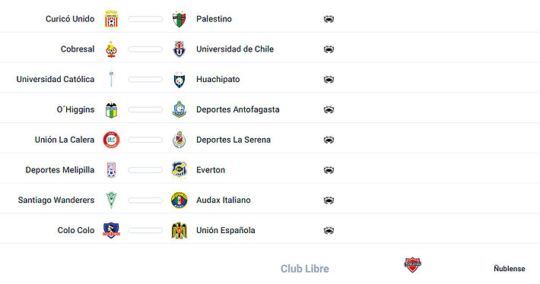Click the Universidad Católica team name
The height and width of the screenshot is (284, 540).
tap(56, 80)
